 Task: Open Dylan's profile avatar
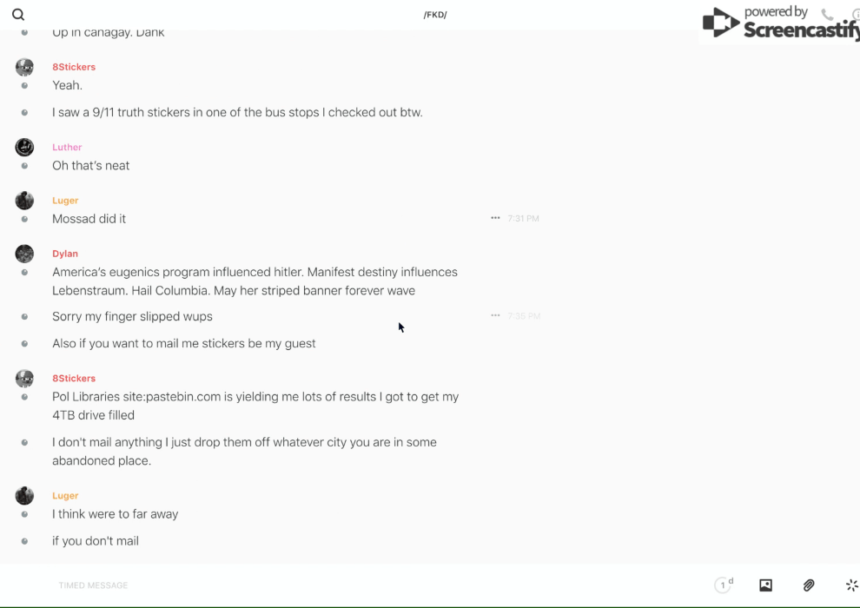coord(24,254)
